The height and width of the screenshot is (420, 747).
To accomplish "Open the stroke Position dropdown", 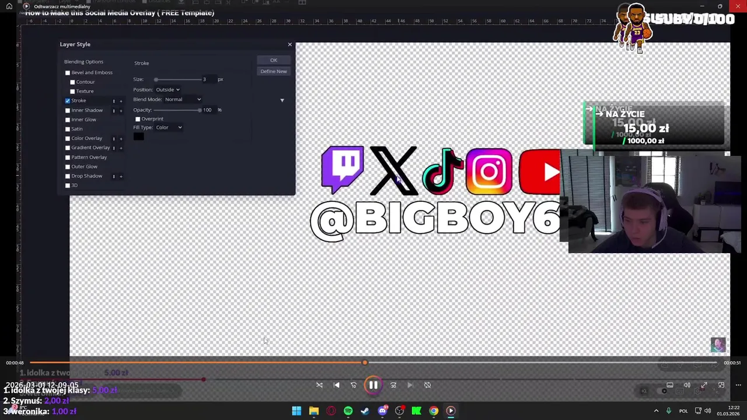I will pos(168,90).
